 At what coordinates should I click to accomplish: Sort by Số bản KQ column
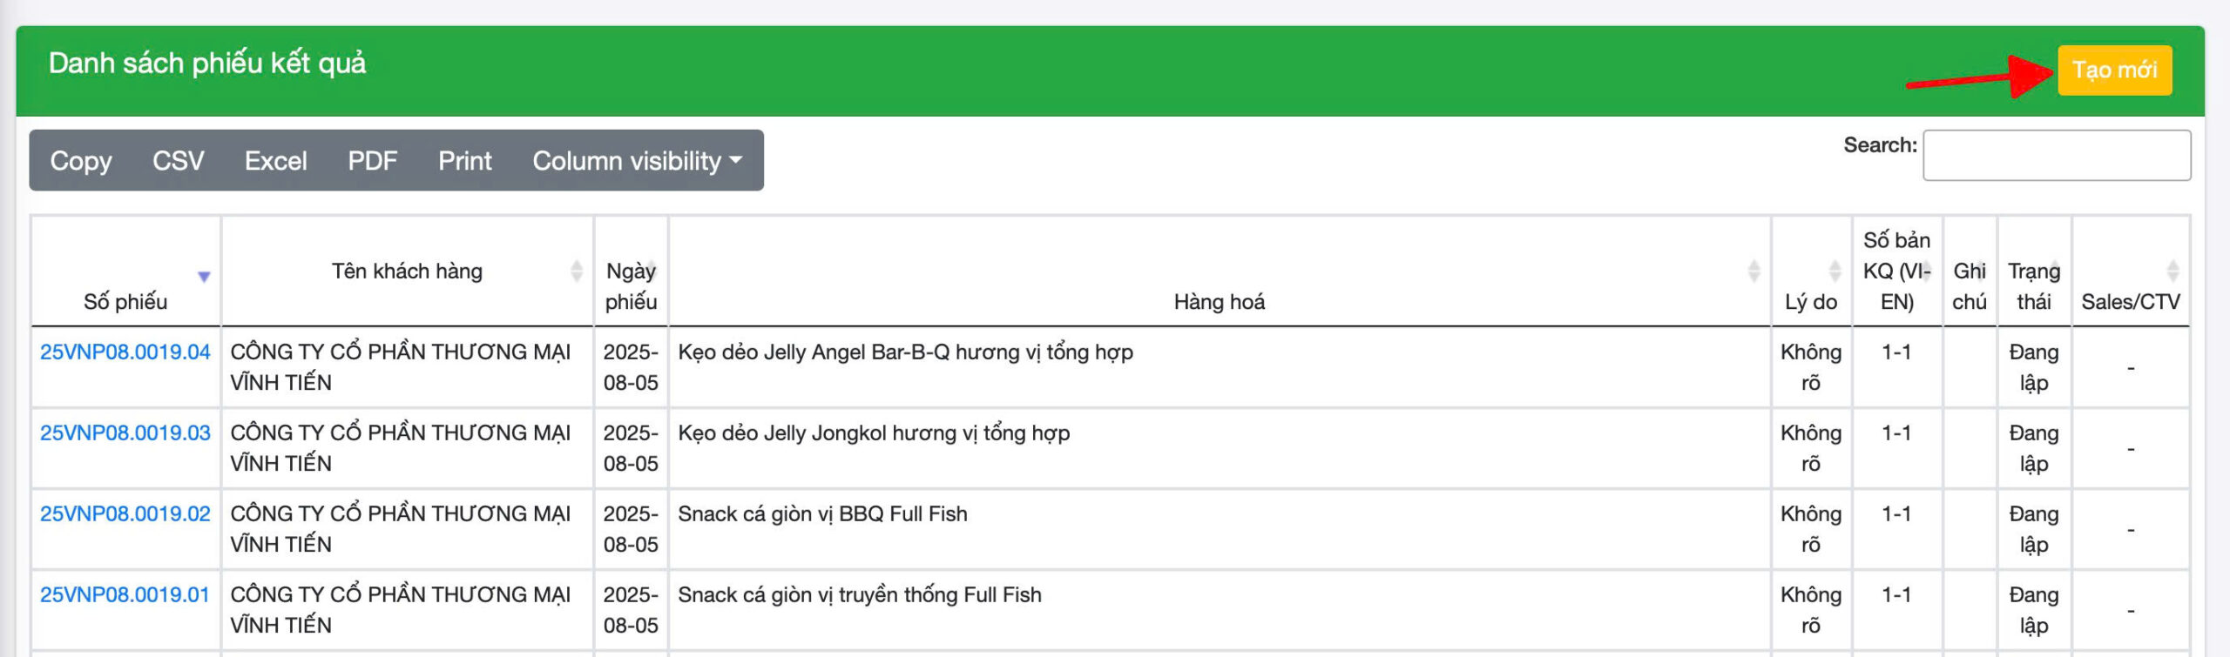(1896, 272)
